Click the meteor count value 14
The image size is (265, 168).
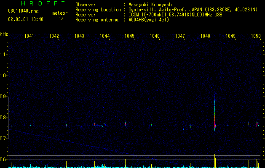pos(62,19)
